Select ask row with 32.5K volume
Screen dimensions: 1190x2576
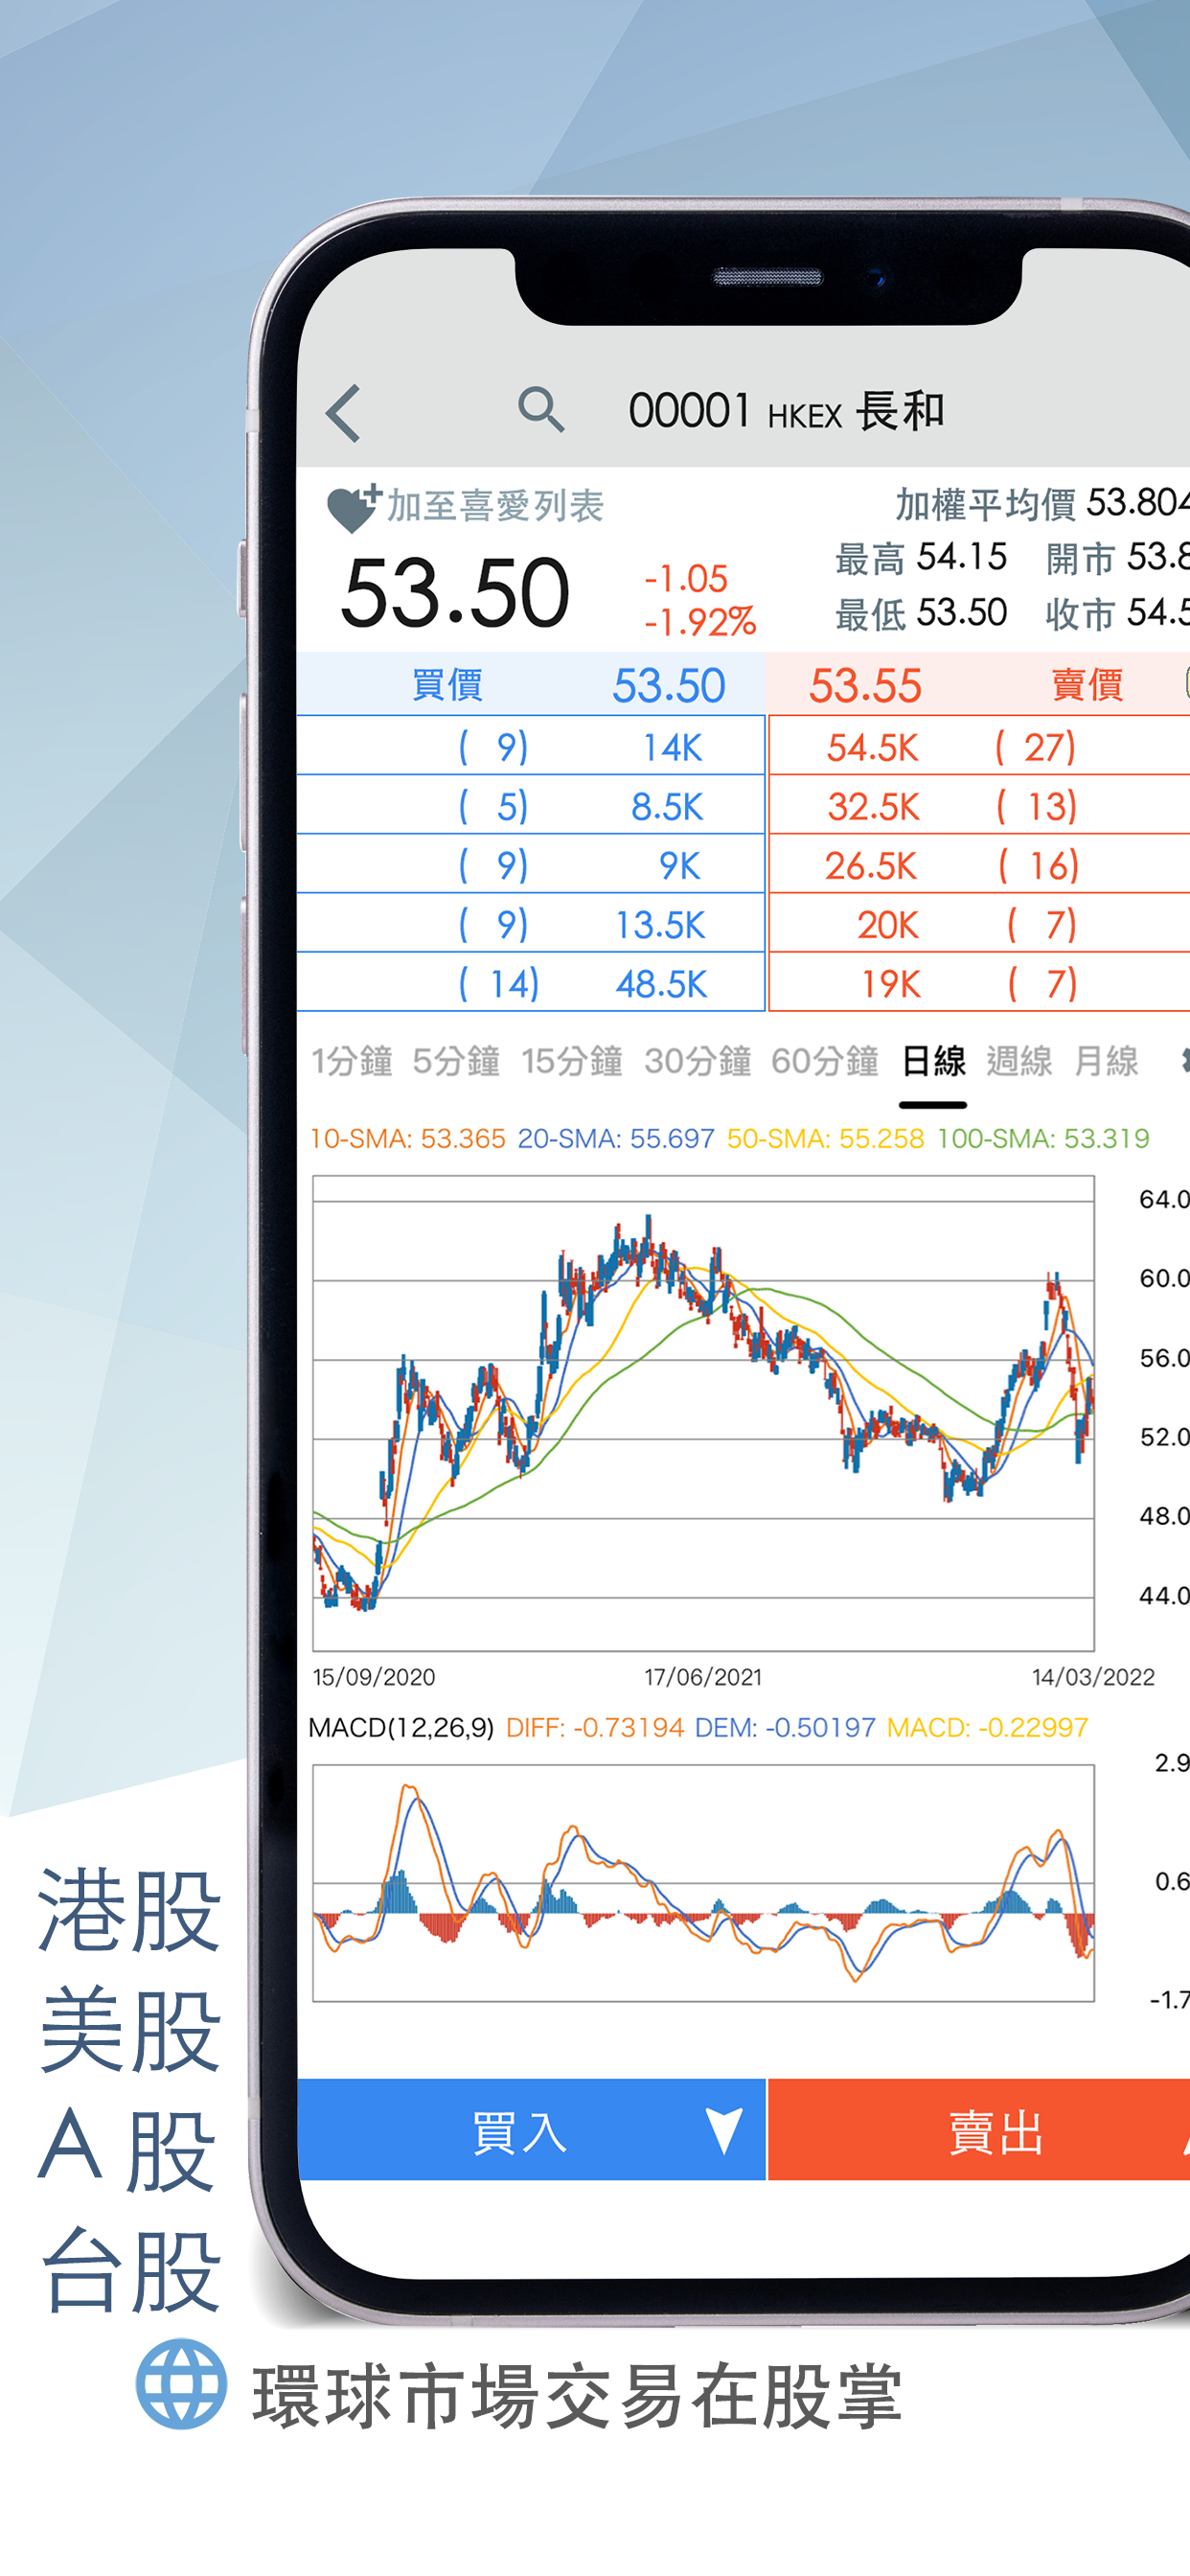pos(979,805)
